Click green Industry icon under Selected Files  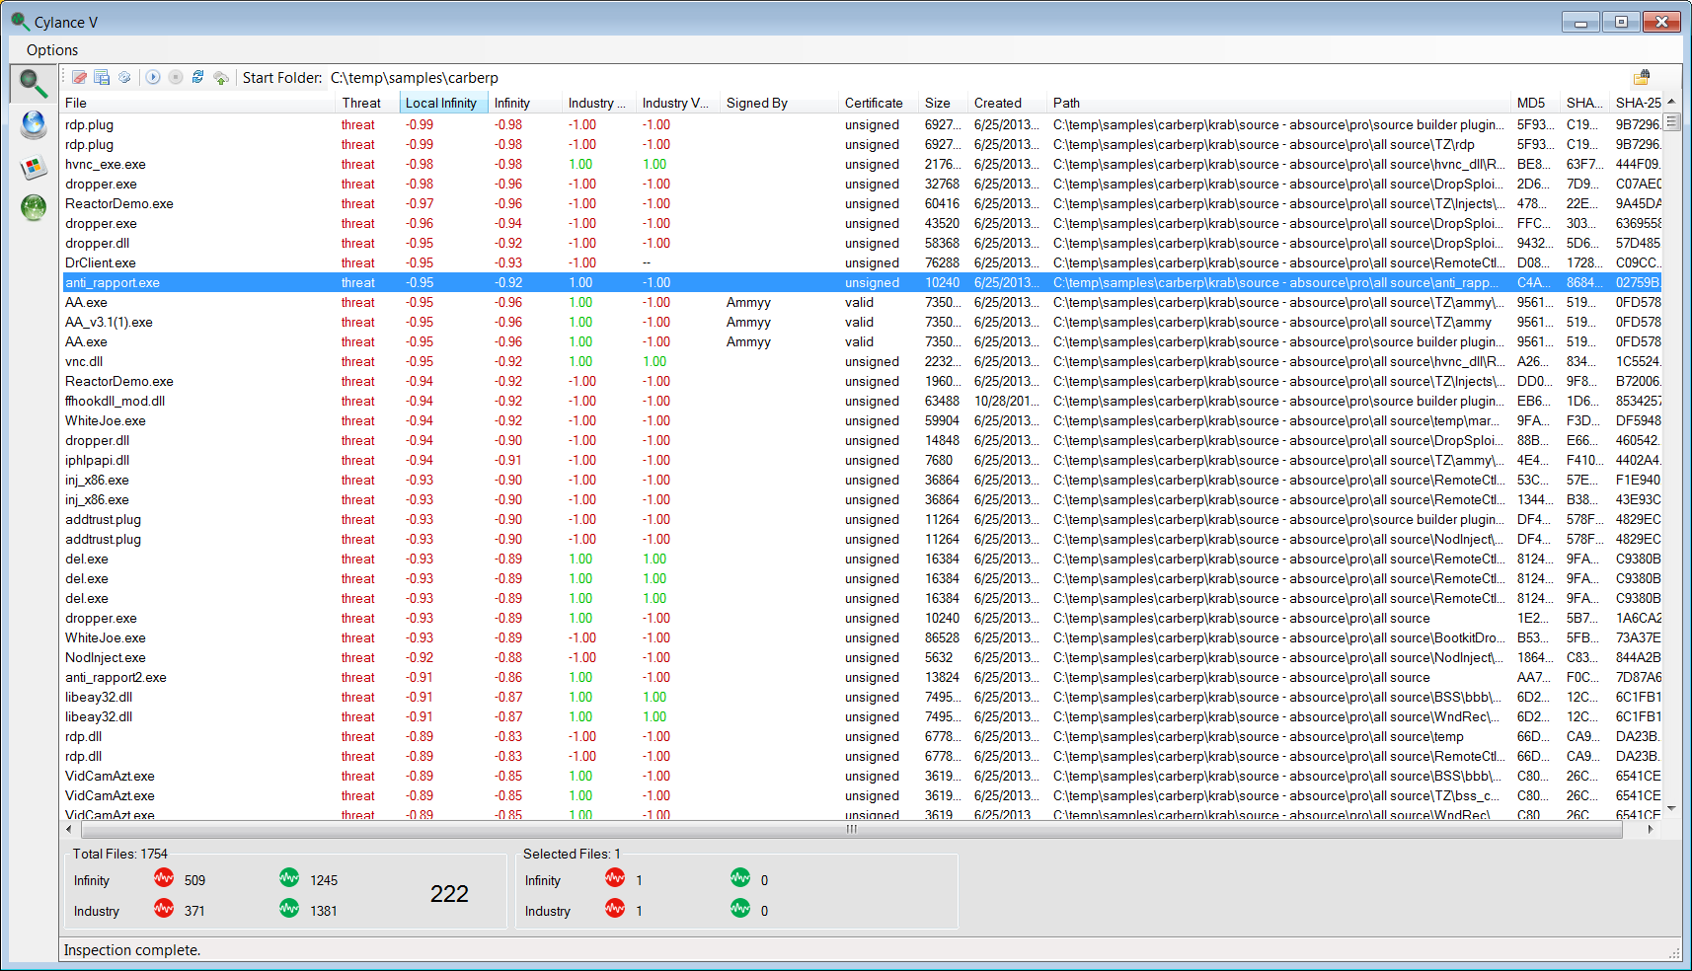pyautogui.click(x=740, y=908)
